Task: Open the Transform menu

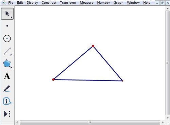Action: (x=68, y=3)
